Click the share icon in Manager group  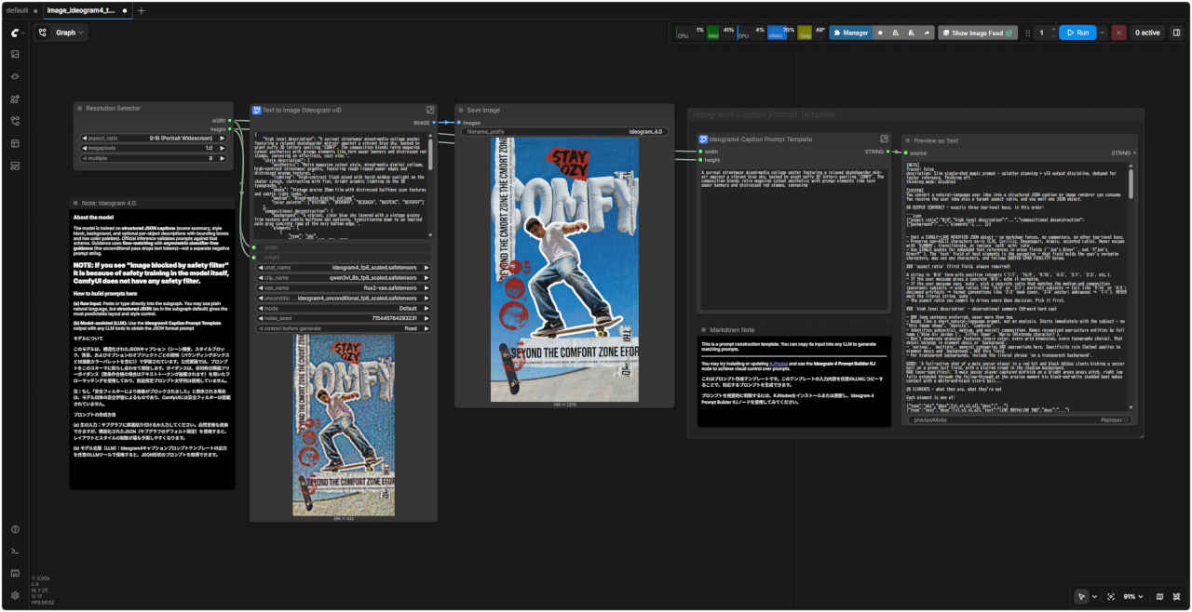pos(927,33)
